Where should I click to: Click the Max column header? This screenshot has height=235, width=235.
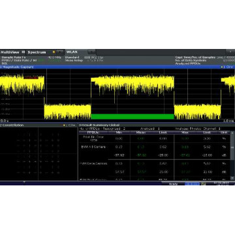[185, 133]
